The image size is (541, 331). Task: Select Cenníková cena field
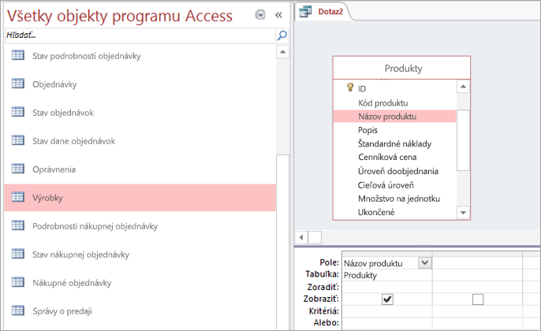(394, 158)
